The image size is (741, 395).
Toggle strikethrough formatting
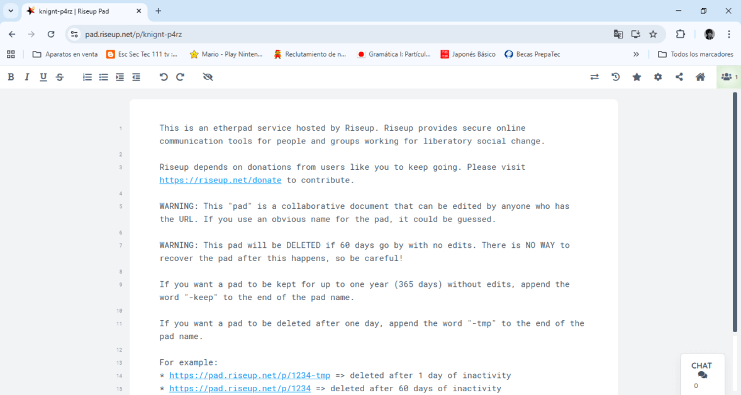click(x=60, y=77)
